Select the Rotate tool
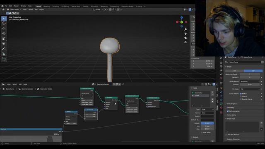 click(x=4, y=34)
